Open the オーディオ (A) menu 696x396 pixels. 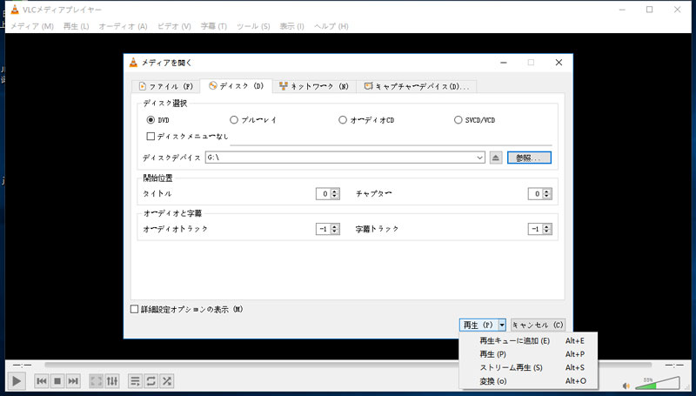pyautogui.click(x=123, y=26)
